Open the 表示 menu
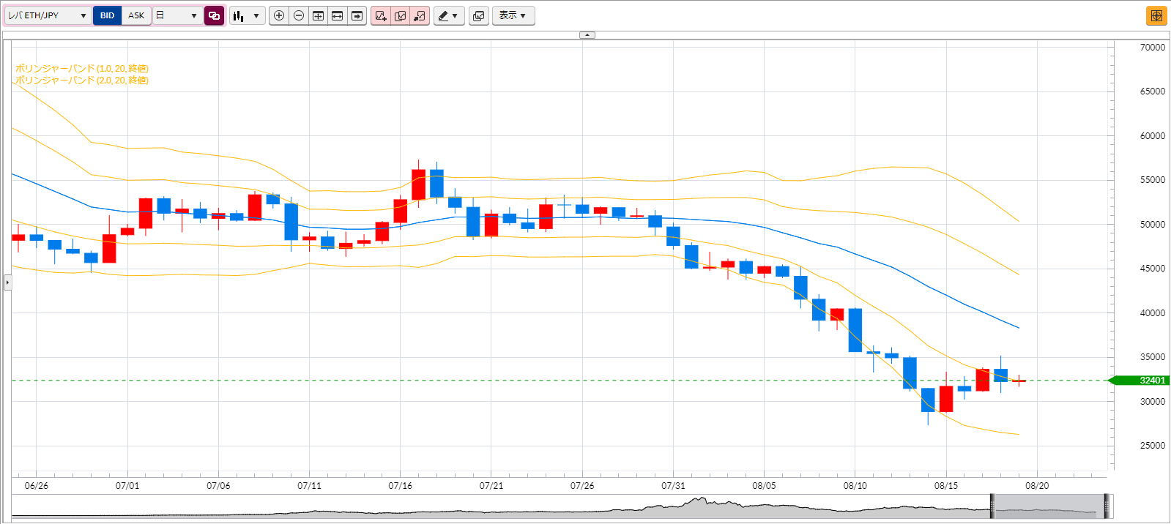 tap(513, 15)
